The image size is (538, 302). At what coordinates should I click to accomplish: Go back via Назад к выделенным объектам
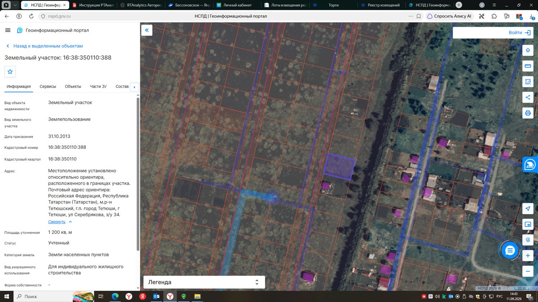[44, 46]
